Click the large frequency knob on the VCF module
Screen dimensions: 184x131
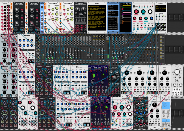177,72
